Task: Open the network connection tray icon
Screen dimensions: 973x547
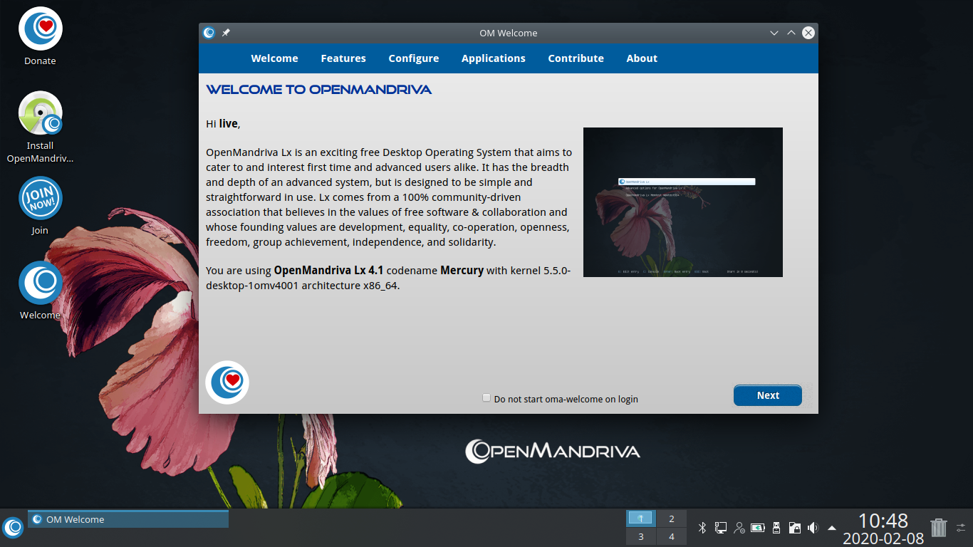Action: 721,528
